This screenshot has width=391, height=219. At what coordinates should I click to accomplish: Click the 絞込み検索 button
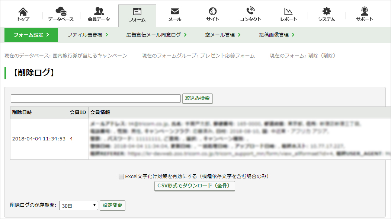tap(198, 98)
